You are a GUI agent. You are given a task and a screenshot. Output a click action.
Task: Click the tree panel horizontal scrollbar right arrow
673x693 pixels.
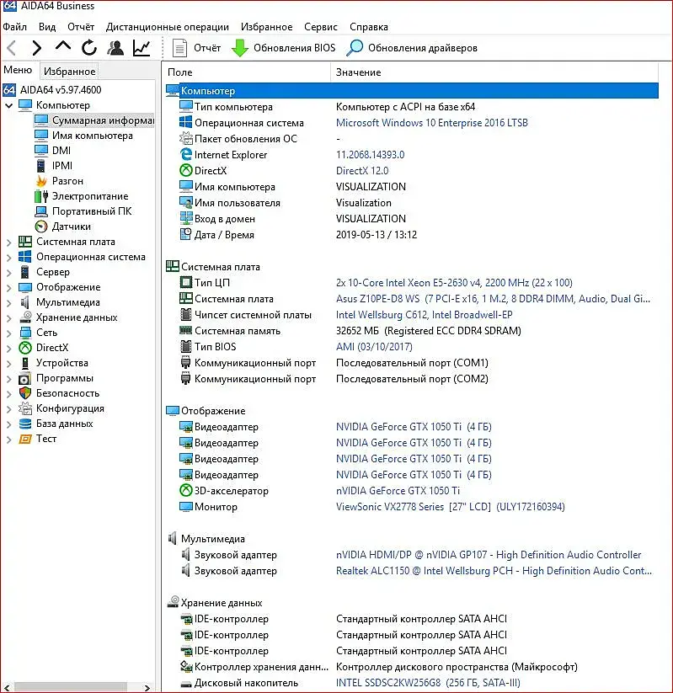tap(147, 688)
